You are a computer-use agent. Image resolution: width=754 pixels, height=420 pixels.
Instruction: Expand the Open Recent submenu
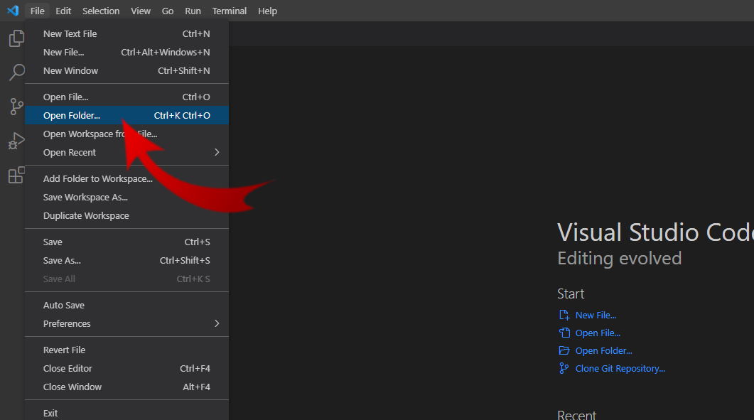pos(69,152)
